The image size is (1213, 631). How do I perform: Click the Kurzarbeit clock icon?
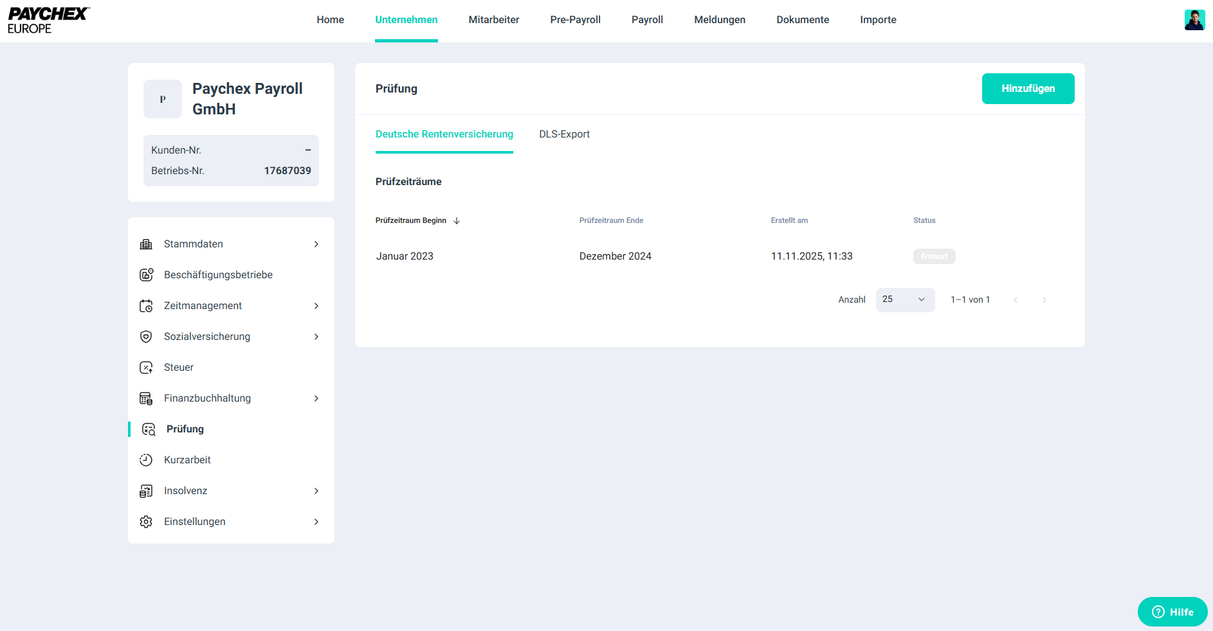[146, 460]
